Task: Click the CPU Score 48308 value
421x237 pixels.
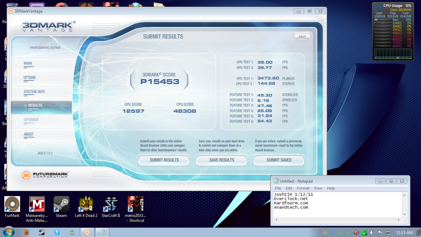Action: 185,111
